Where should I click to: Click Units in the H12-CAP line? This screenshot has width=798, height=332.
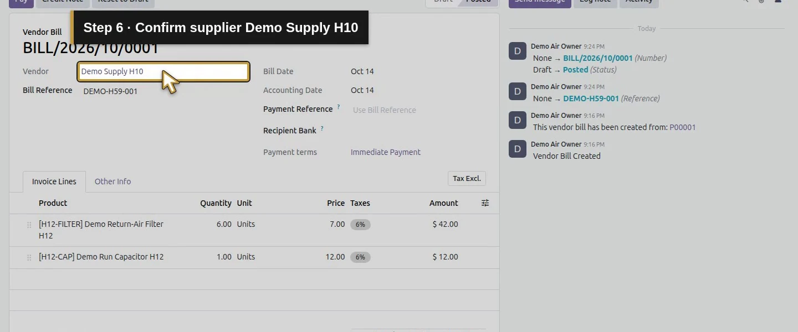coord(246,257)
